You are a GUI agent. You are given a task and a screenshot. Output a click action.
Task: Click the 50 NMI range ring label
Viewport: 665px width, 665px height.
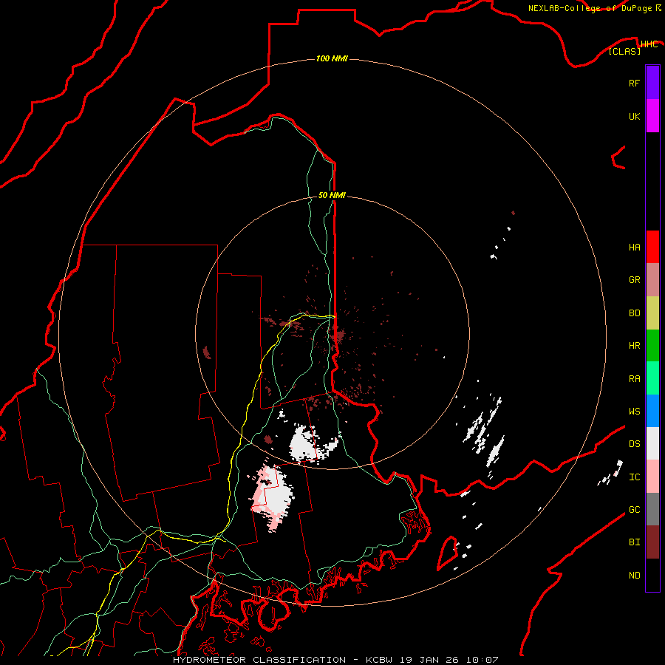tap(332, 195)
